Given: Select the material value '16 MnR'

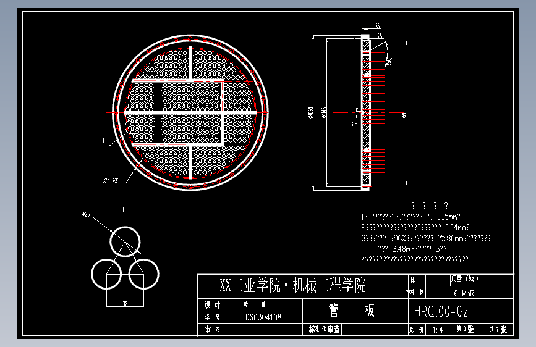Looking at the screenshot, I should [462, 293].
